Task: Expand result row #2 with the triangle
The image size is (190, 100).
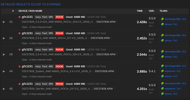Action: tap(4, 38)
